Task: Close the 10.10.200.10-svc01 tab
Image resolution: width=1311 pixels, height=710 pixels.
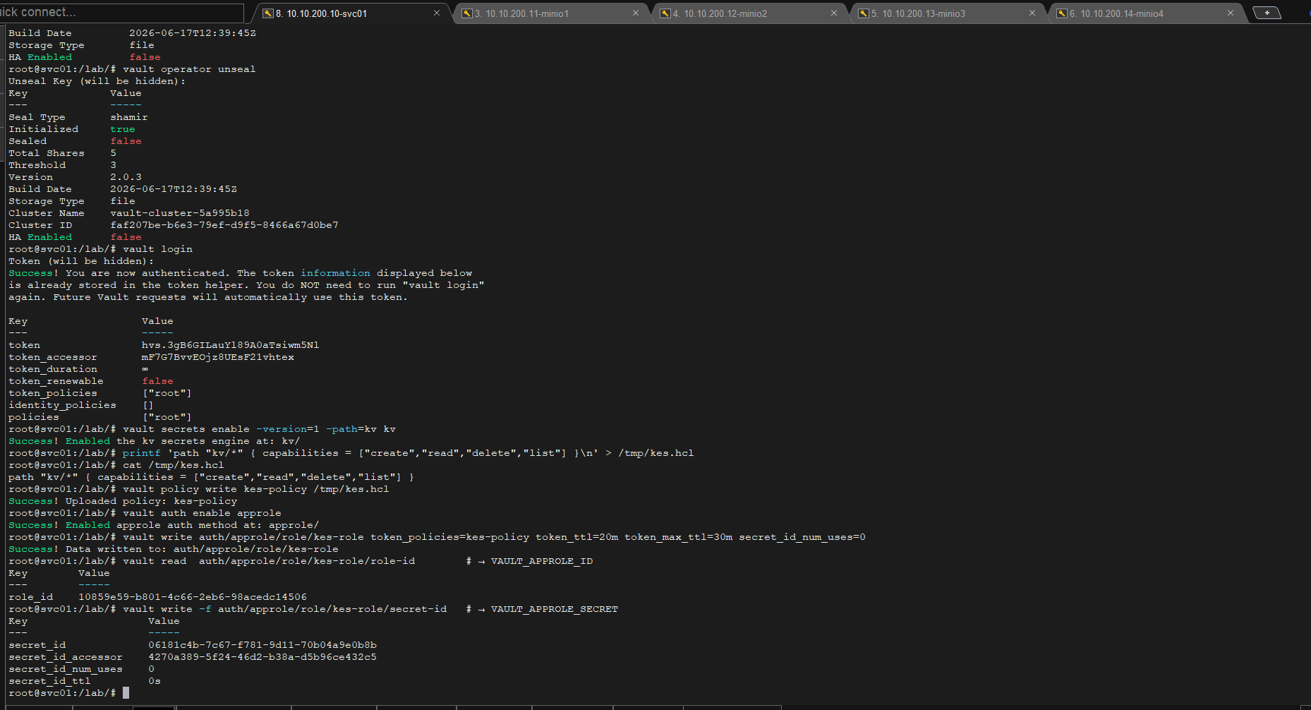Action: (437, 13)
